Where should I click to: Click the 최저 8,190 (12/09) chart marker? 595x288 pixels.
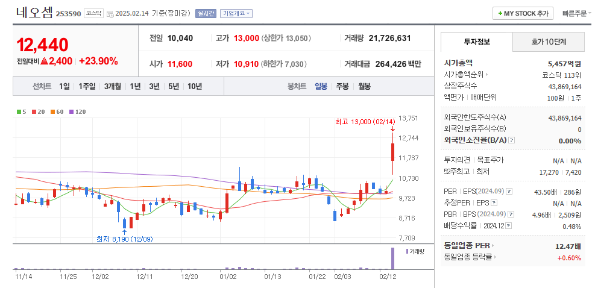pyautogui.click(x=124, y=239)
